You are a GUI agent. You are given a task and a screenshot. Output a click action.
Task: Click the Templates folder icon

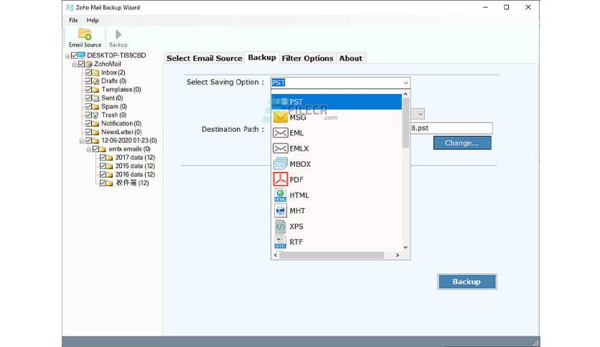pos(95,90)
